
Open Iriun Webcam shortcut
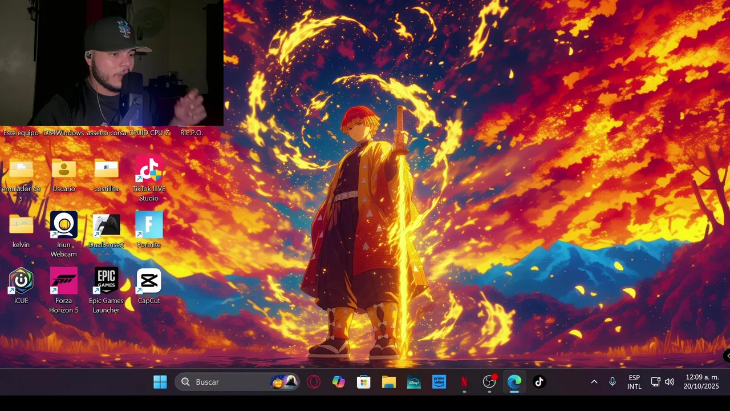(x=64, y=234)
